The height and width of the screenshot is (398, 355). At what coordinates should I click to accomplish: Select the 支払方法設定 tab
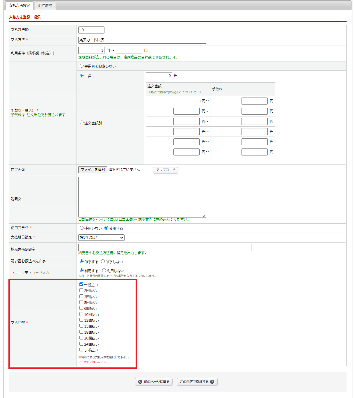[x=19, y=6]
